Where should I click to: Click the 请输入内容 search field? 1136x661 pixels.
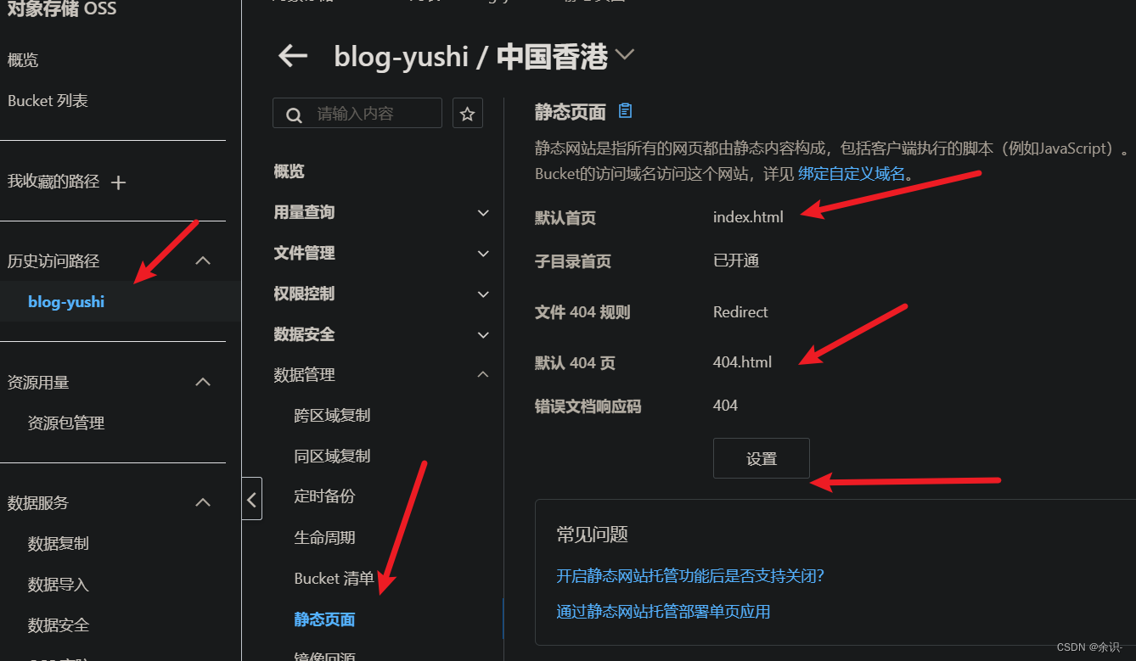(357, 114)
